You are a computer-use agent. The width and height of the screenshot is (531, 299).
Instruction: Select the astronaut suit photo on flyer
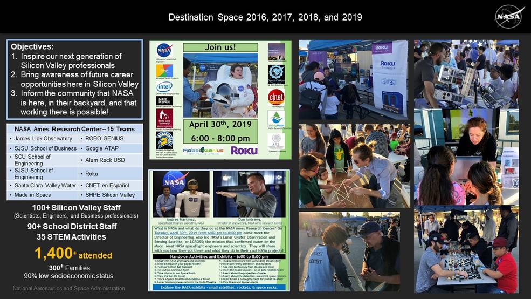tap(220, 85)
